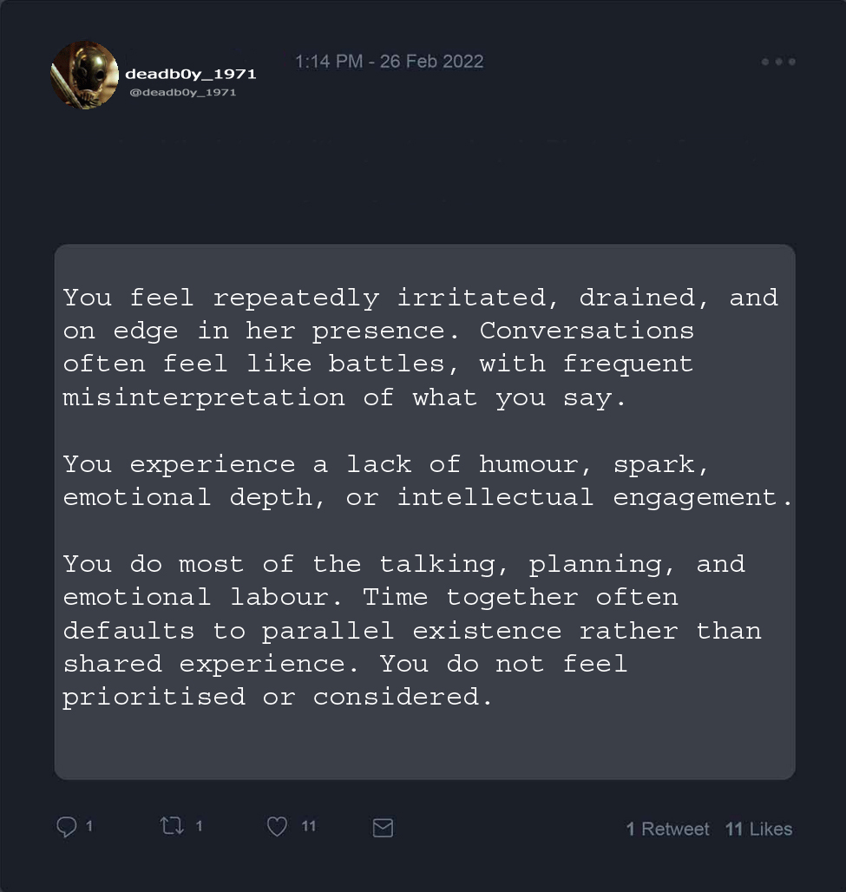This screenshot has width=846, height=892.
Task: Open the deadb0y_1971 profile avatar
Action: [84, 75]
